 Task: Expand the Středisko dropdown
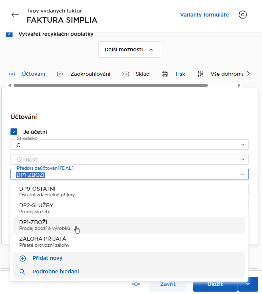(242, 145)
